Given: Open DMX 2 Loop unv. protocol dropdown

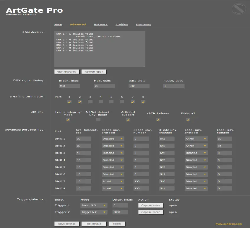Looking at the screenshot, I should 196,146.
